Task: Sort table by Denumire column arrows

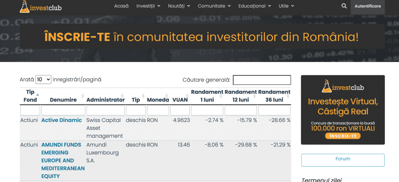Action: tap(83, 96)
